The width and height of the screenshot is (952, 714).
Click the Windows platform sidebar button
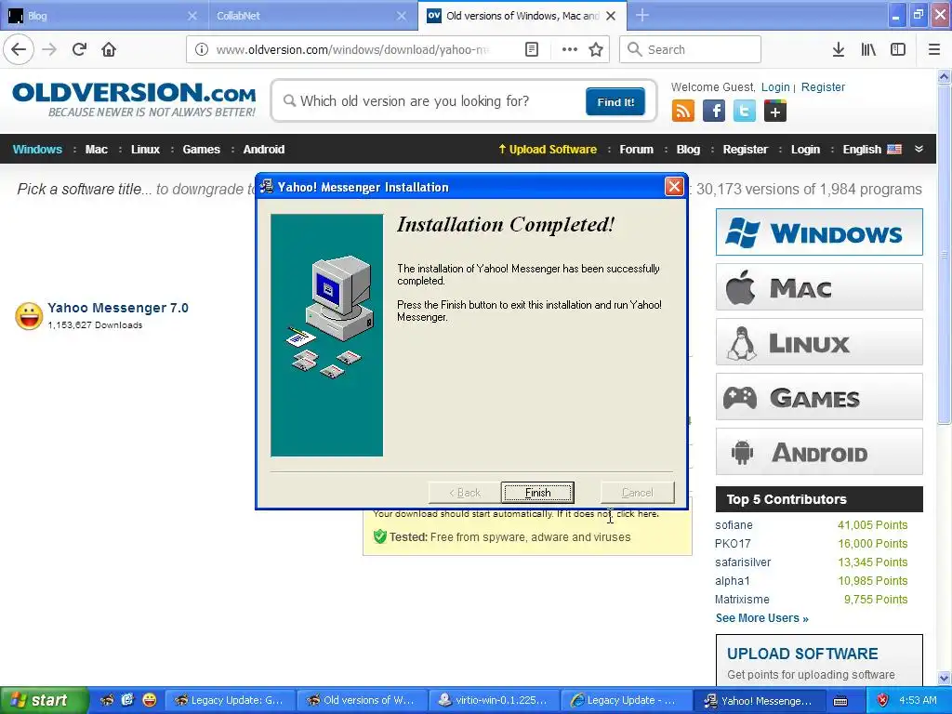819,231
